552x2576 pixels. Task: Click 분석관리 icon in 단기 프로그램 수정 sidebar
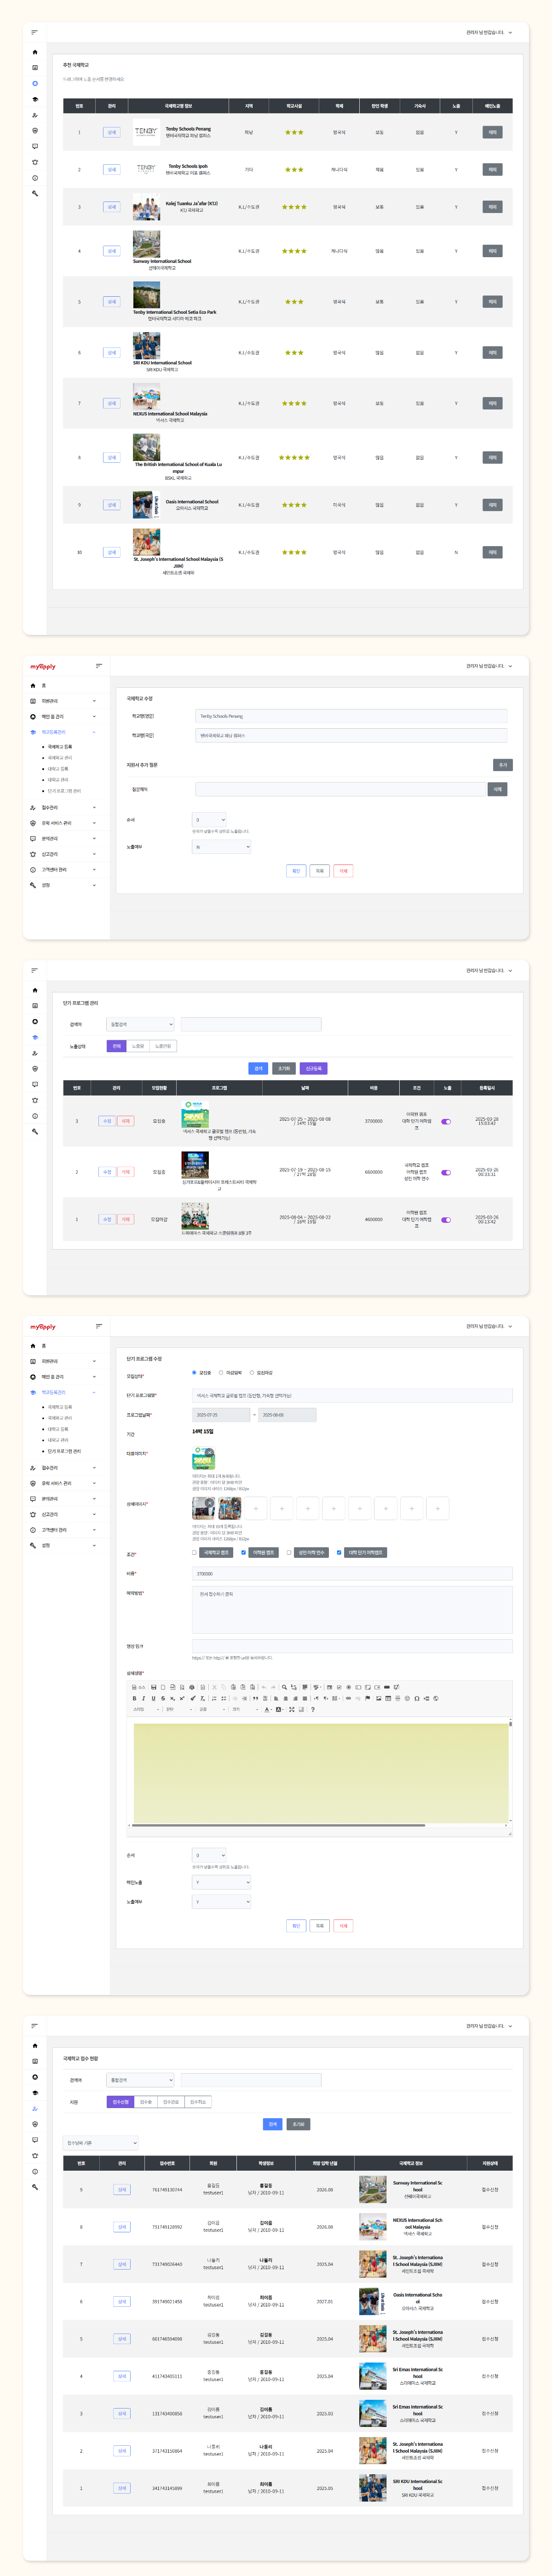[x=33, y=1499]
